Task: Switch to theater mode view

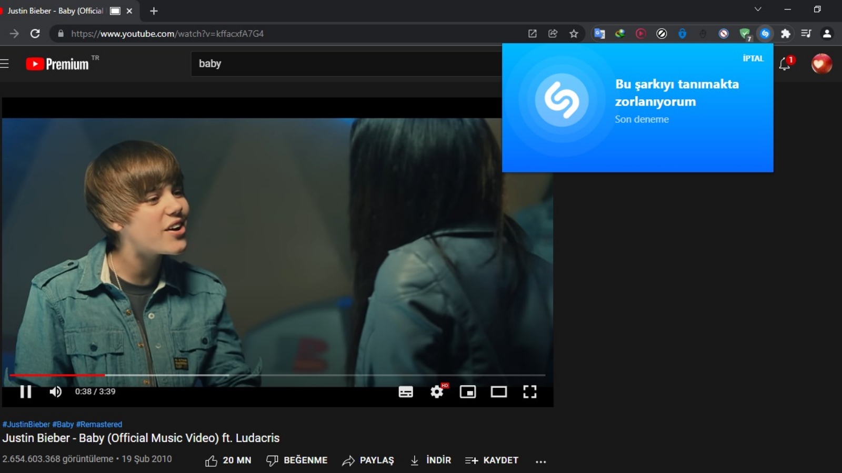Action: tap(498, 392)
